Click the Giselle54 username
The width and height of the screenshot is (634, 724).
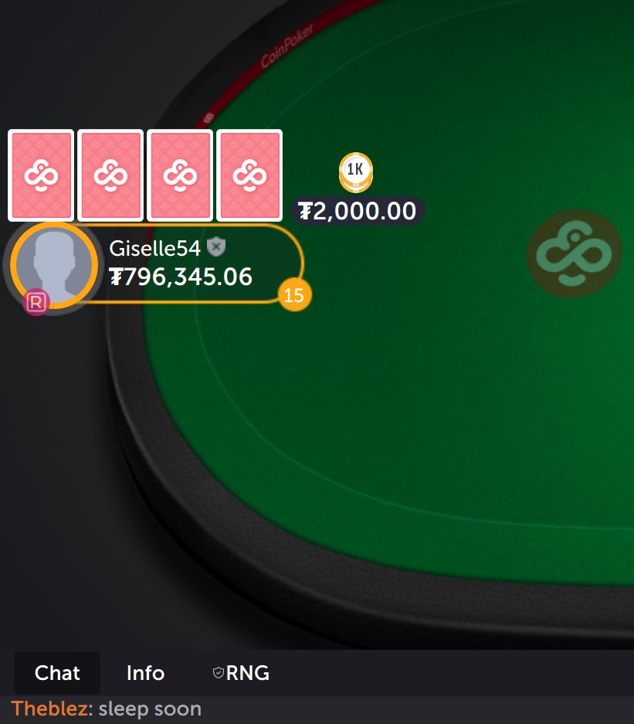click(x=154, y=248)
